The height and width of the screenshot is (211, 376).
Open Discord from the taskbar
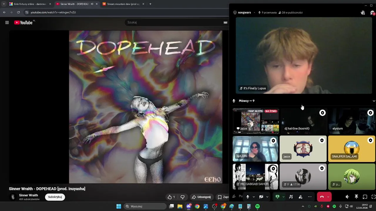(x=189, y=206)
